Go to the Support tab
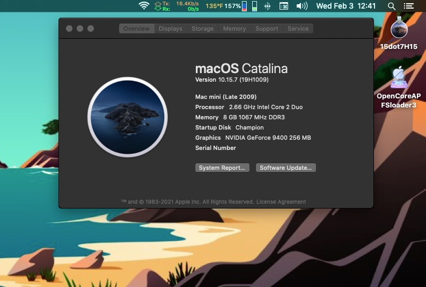Screen dimensions: 426x287 pos(267,28)
